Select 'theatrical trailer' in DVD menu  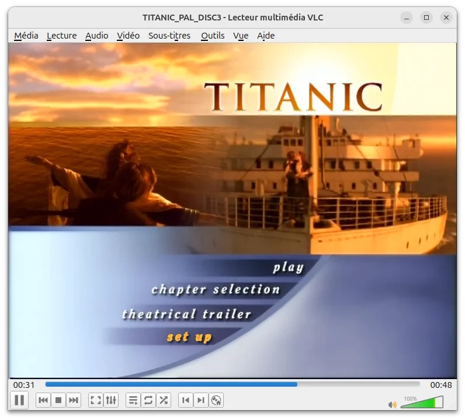pos(187,314)
